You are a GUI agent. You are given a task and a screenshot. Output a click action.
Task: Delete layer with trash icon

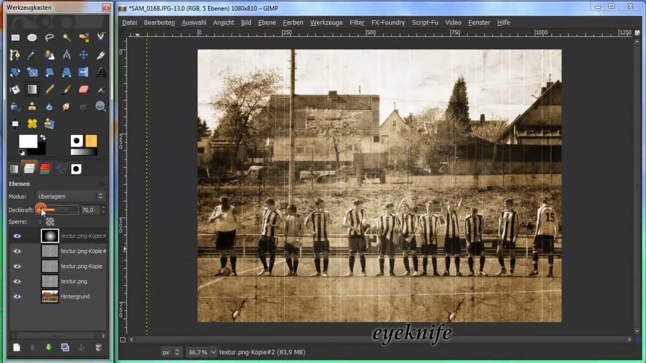[98, 347]
